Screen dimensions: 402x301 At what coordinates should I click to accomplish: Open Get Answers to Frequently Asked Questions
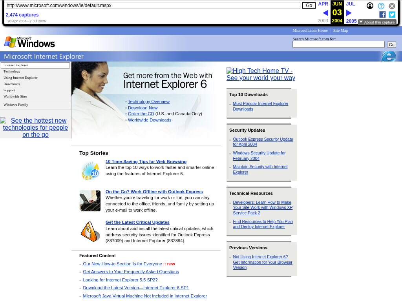click(131, 272)
